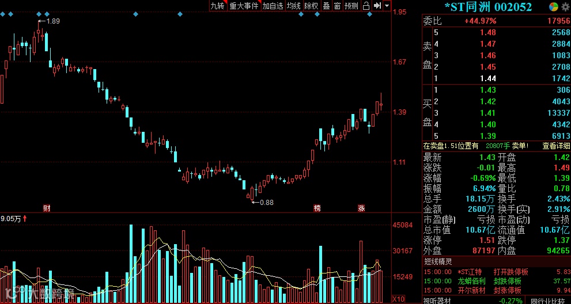Click the 外盘 value 87197
The width and height of the screenshot is (571, 304).
click(484, 251)
